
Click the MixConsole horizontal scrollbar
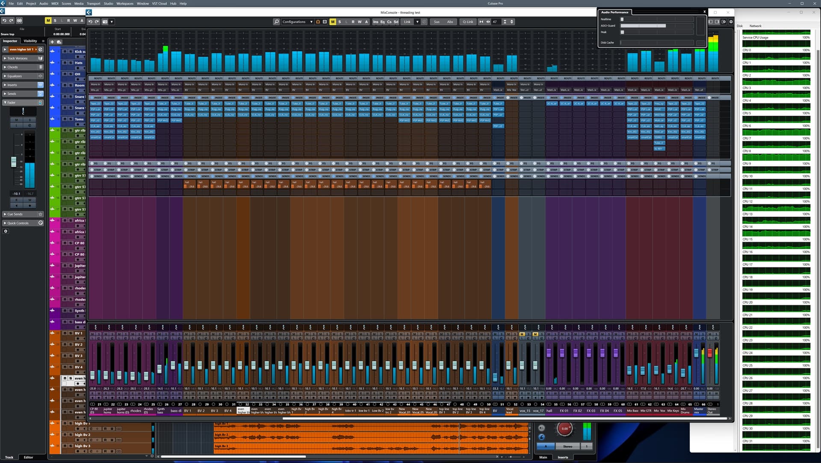click(505, 419)
